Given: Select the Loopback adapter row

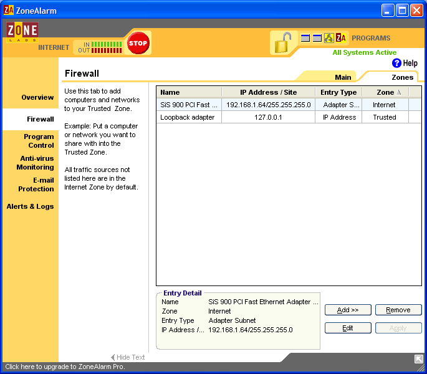Looking at the screenshot, I should [289, 117].
